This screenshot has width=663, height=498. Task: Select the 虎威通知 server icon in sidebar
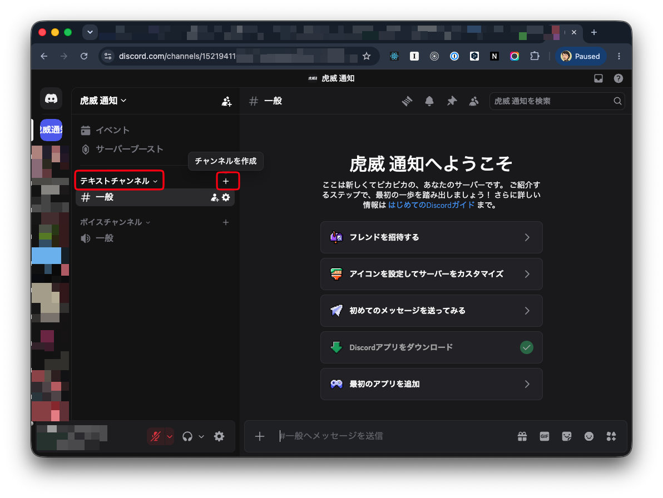[x=51, y=130]
